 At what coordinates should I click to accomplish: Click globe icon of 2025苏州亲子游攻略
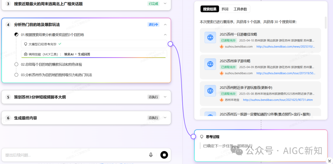point(210,64)
